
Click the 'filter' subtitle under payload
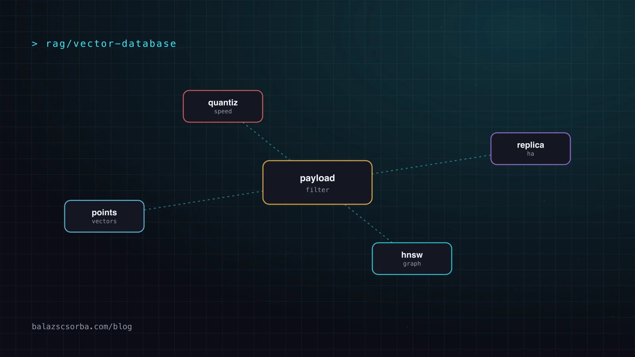click(317, 190)
